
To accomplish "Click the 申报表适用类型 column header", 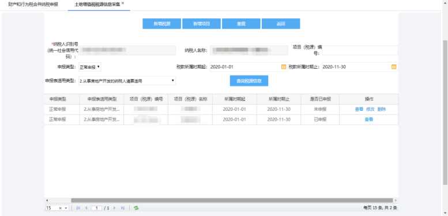I will pyautogui.click(x=102, y=99).
